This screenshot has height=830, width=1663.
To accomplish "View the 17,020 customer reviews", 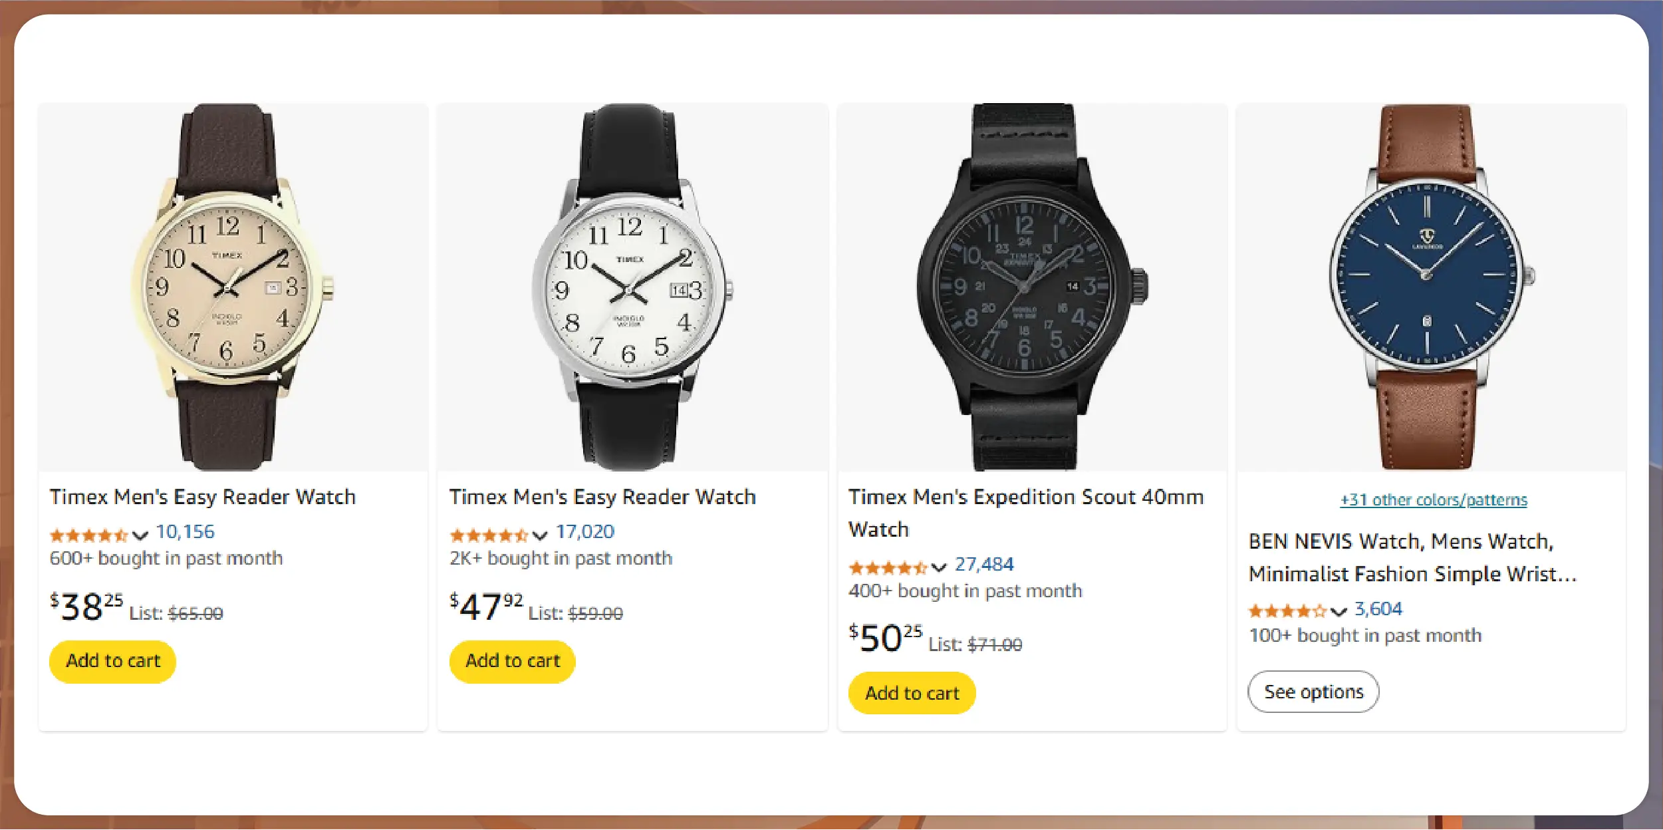I will 584,532.
